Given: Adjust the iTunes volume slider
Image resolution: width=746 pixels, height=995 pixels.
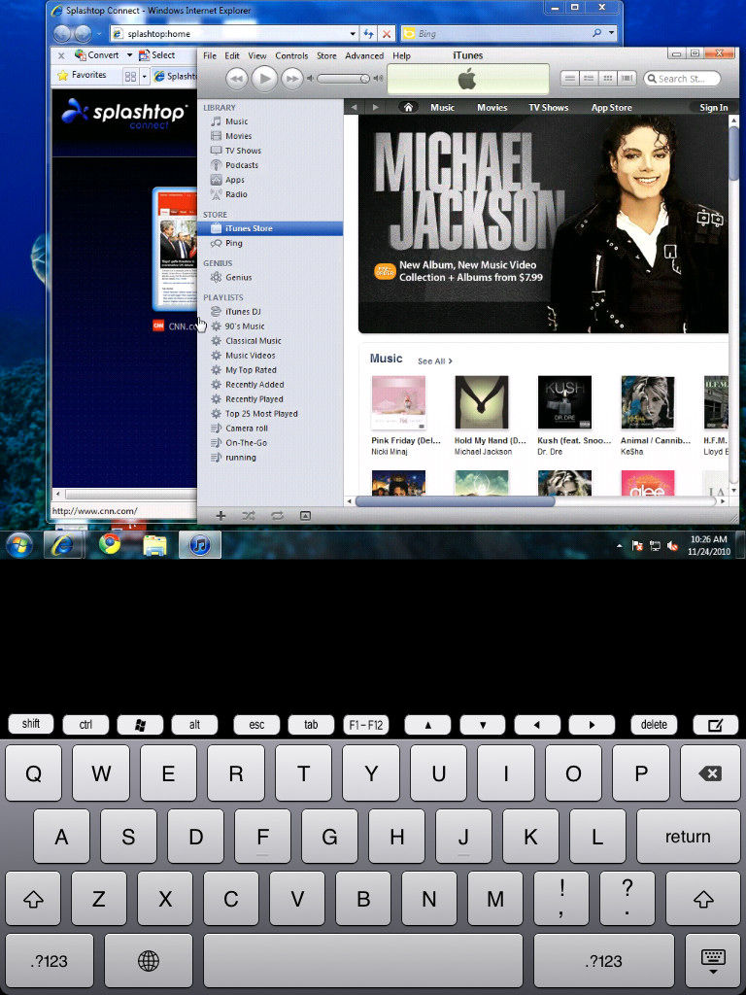Looking at the screenshot, I should [343, 79].
